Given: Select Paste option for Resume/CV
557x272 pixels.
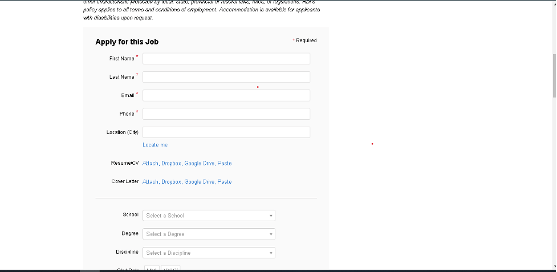Looking at the screenshot, I should 225,163.
